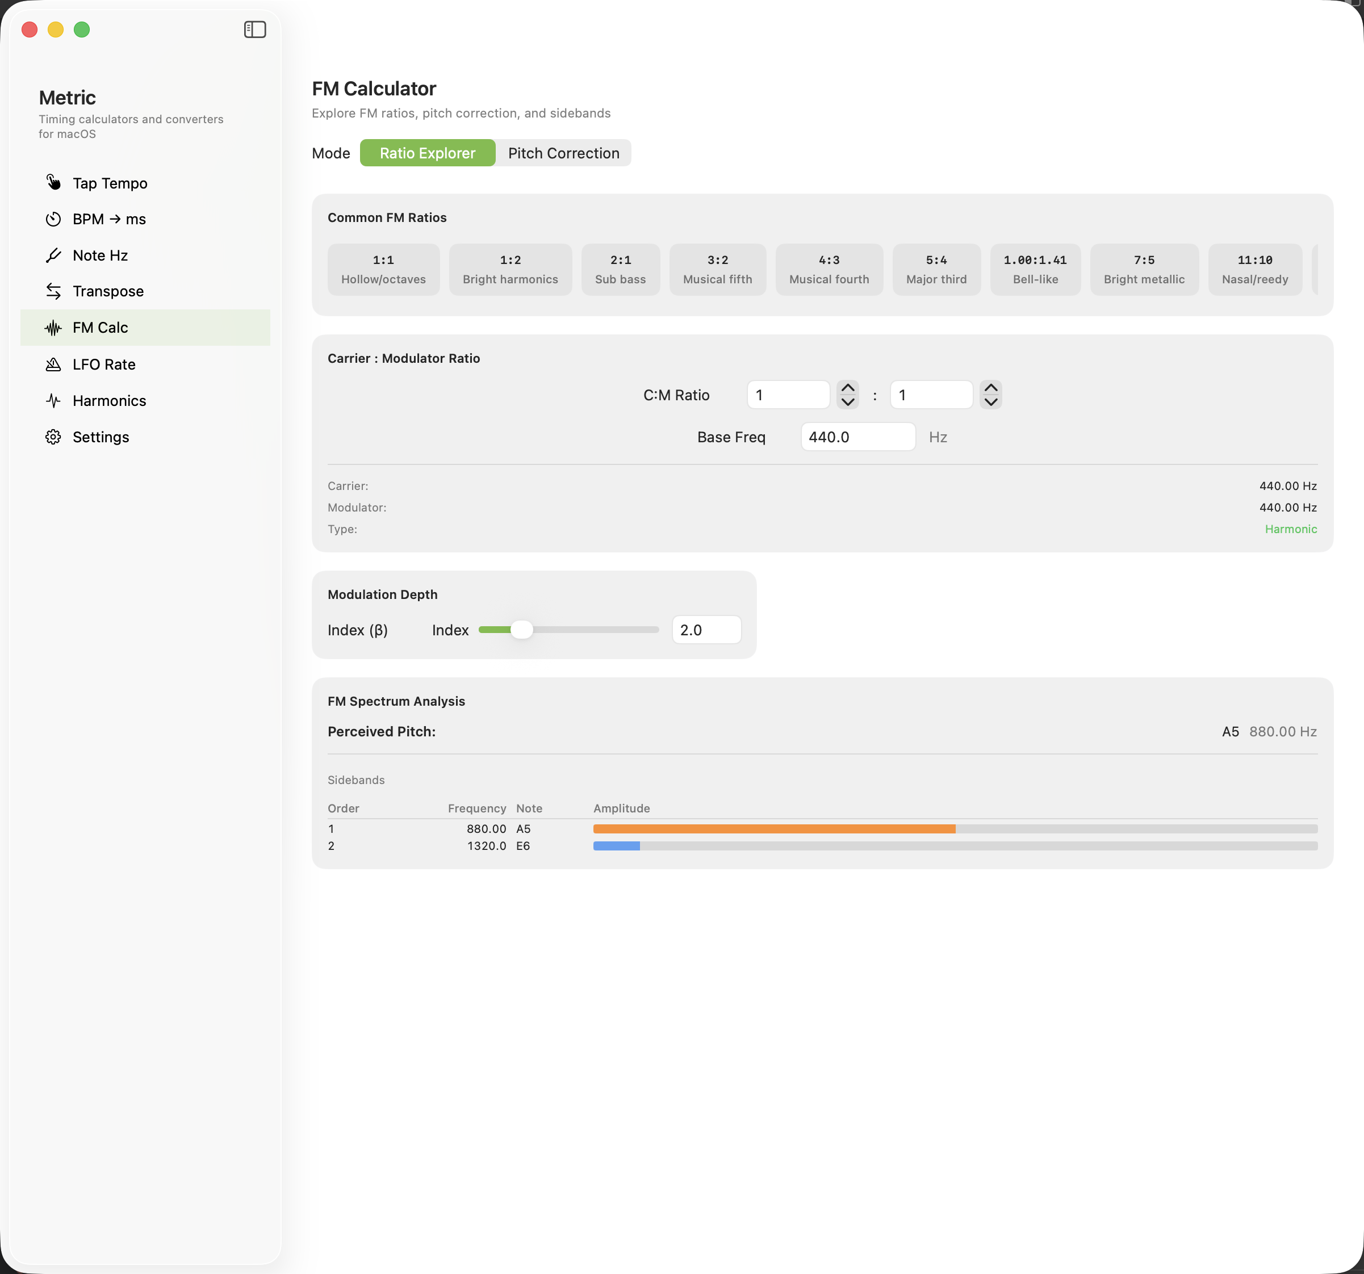This screenshot has width=1364, height=1274.
Task: Pick the 7:5 Bright metallic preset
Action: click(x=1143, y=270)
